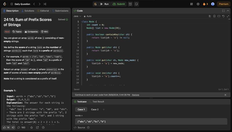Select Case 2
This screenshot has height=132, width=232.
coord(95,109)
